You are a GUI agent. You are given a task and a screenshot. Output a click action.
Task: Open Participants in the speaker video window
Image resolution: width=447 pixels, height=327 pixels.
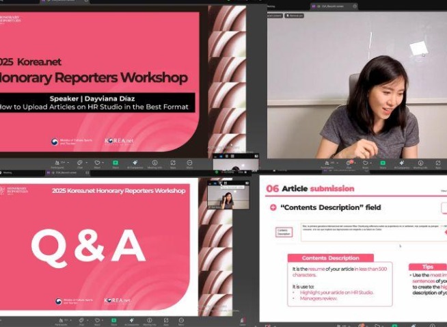pyautogui.click(x=327, y=164)
